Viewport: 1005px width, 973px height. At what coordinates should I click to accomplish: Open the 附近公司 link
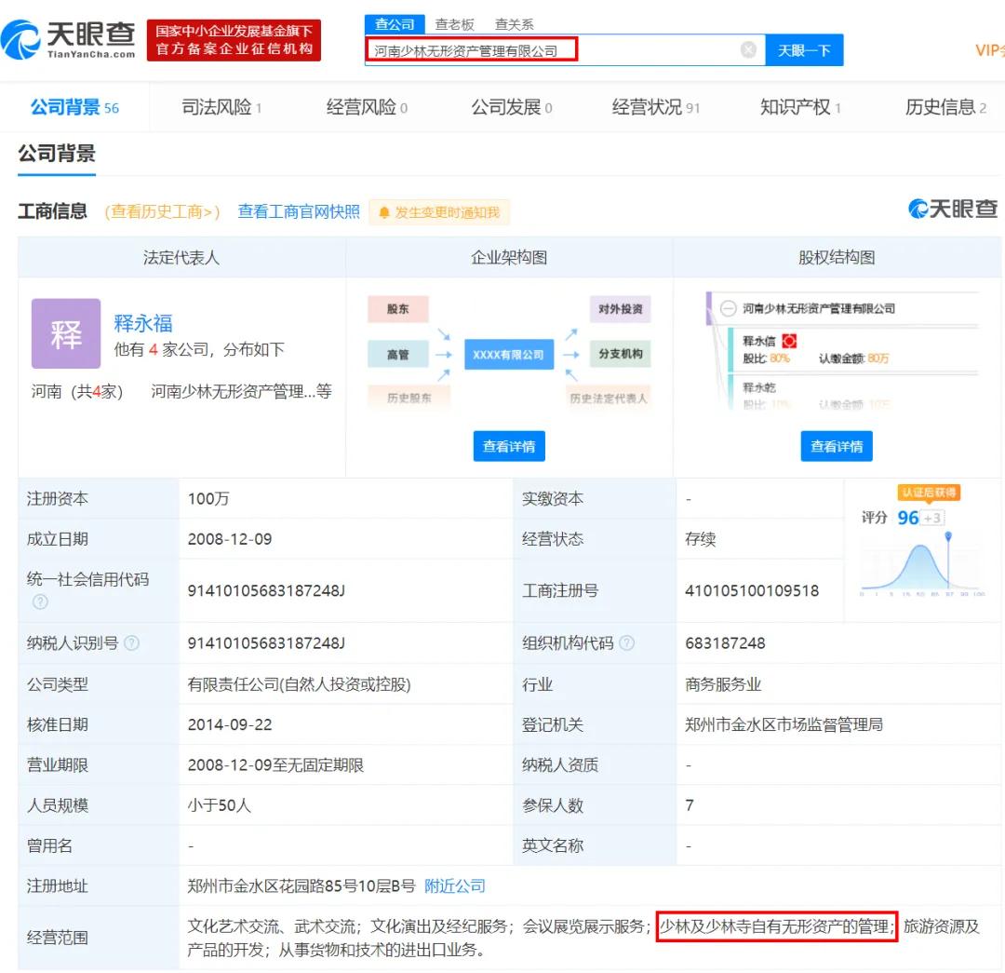click(455, 885)
